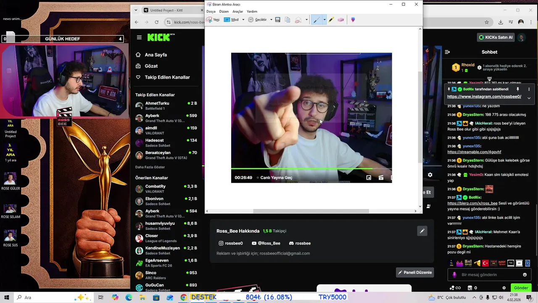Click the pencil edit icon in Hakkında panel
538x303 pixels.
click(x=422, y=231)
